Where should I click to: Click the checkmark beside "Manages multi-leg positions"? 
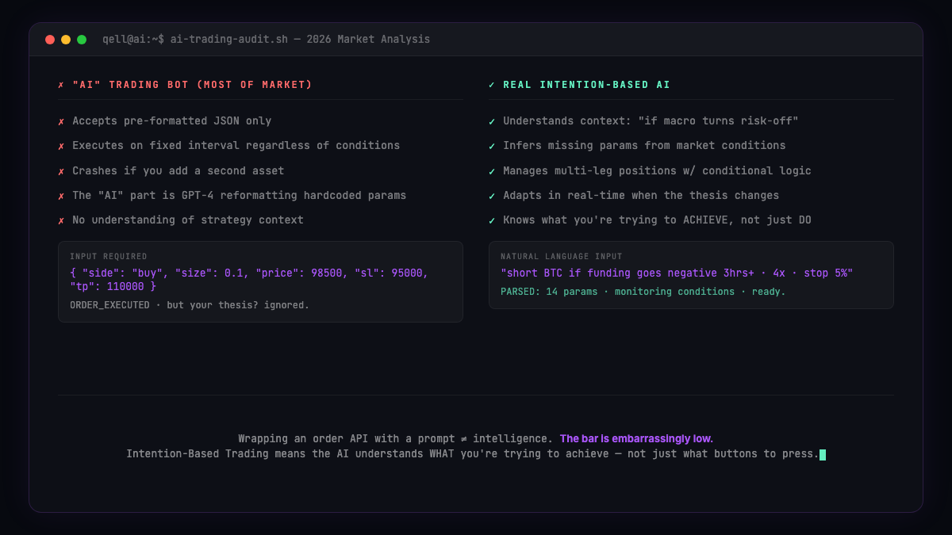point(492,171)
